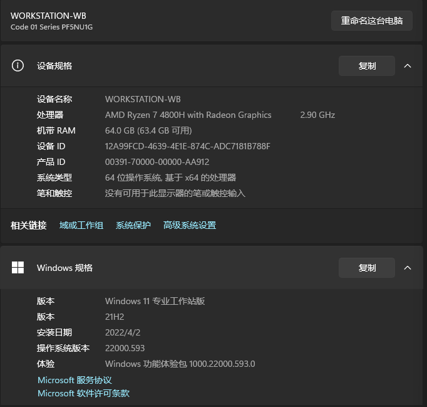Click the 机带 RAM label
Image resolution: width=427 pixels, height=407 pixels.
pos(56,130)
